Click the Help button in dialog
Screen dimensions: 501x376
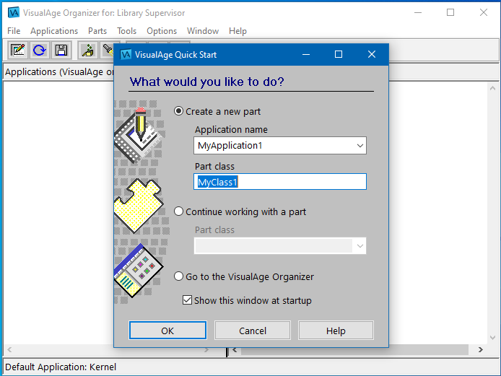coord(336,331)
